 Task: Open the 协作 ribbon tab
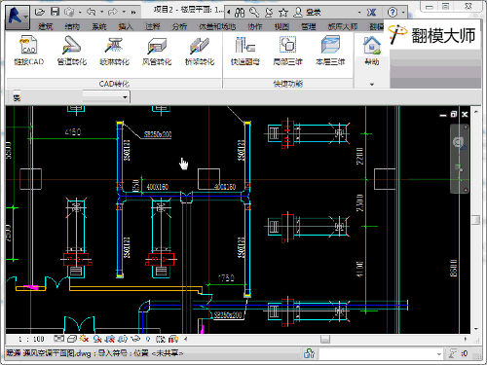pos(255,26)
